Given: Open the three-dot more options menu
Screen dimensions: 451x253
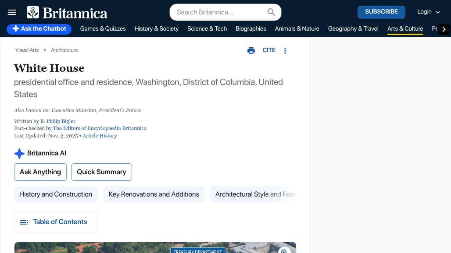Looking at the screenshot, I should (x=285, y=51).
